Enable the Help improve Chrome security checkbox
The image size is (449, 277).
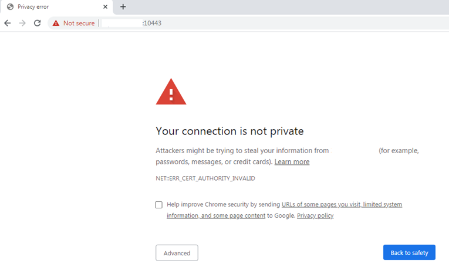(x=159, y=205)
